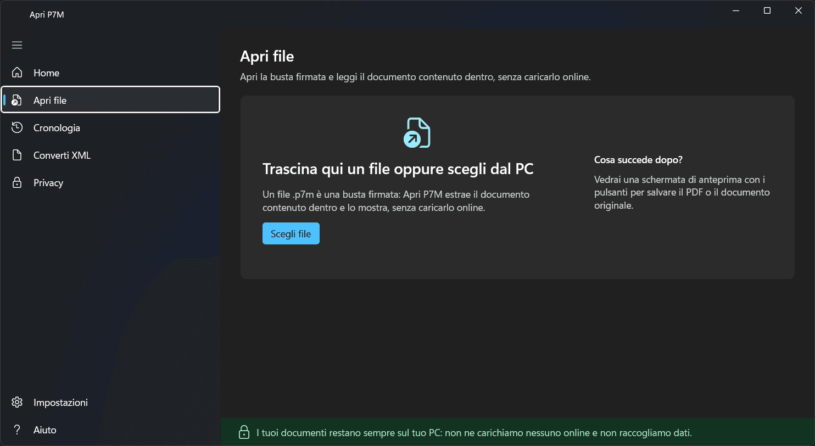
Task: Click the large file-arrow drop zone icon
Action: (417, 133)
